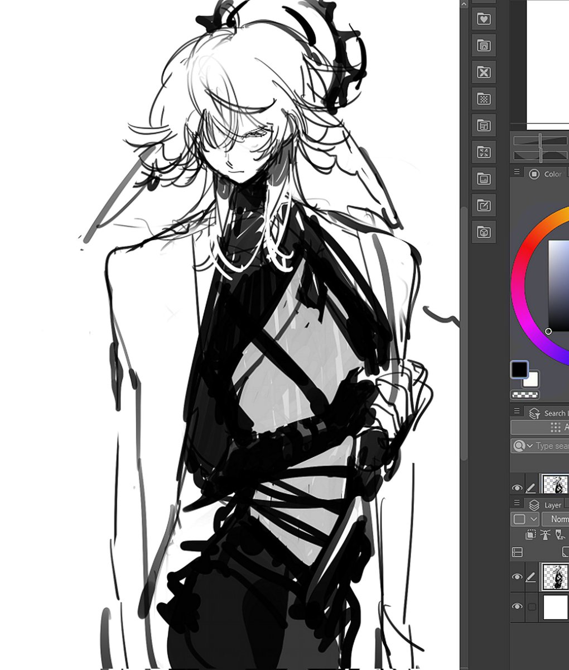Open the material folder with X icon
The height and width of the screenshot is (670, 569).
tap(484, 73)
